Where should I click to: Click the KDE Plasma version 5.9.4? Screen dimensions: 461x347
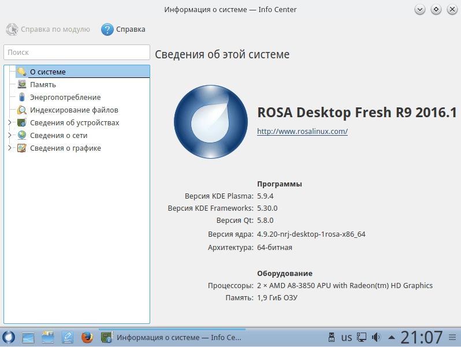265,196
